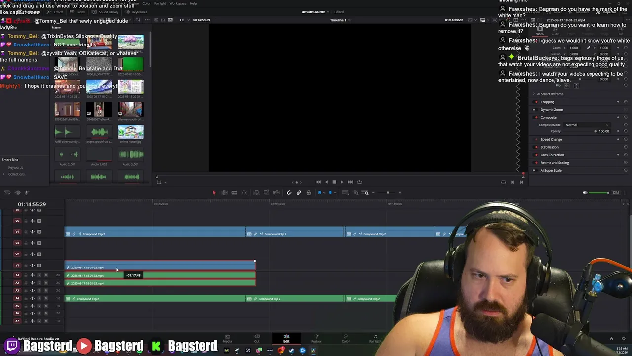The width and height of the screenshot is (632, 356).
Task: Toggle the Position Lock padlock icon
Action: 309,193
